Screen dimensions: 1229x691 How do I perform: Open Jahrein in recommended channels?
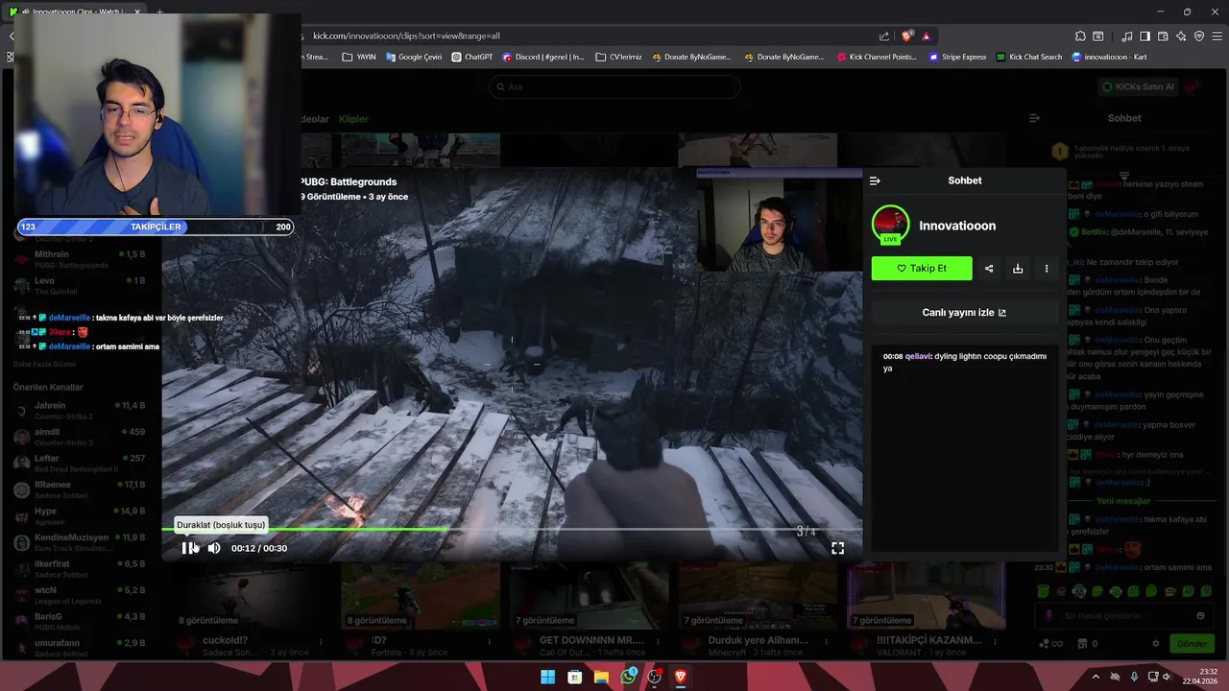pos(80,411)
